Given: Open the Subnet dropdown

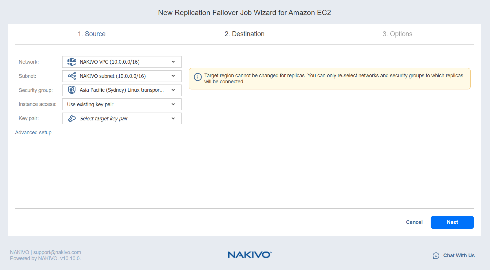Looking at the screenshot, I should 173,76.
